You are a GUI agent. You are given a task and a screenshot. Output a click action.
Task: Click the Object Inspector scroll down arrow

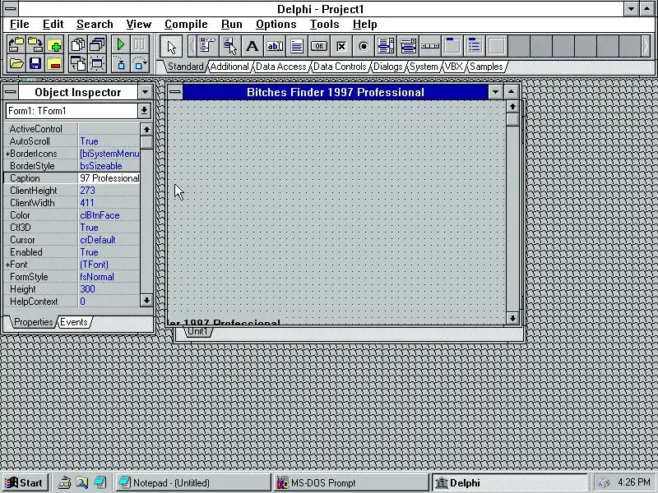146,300
